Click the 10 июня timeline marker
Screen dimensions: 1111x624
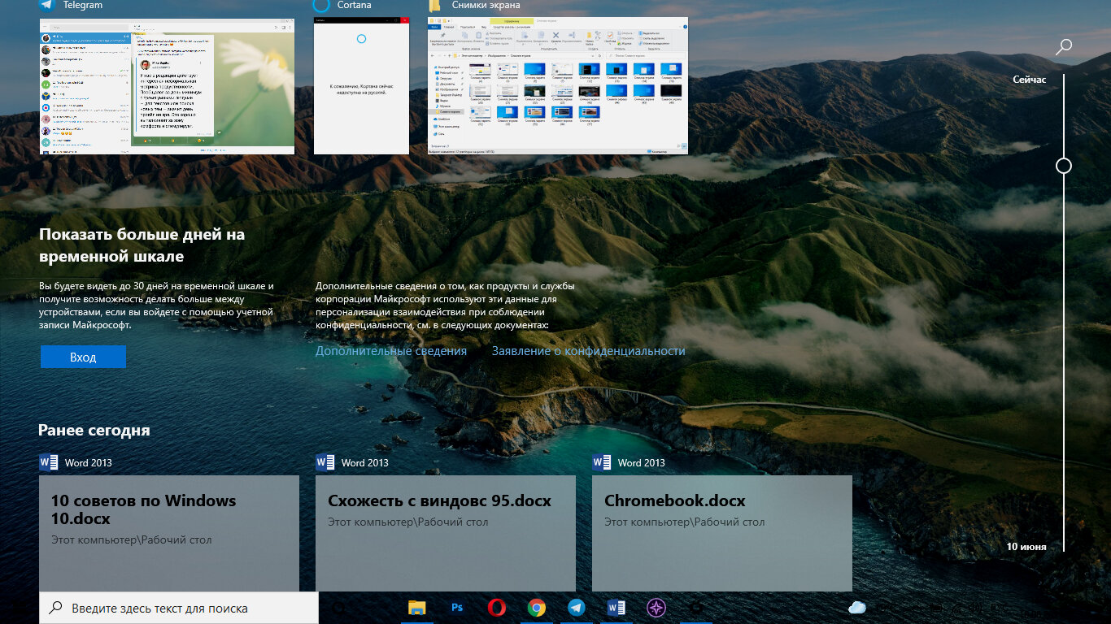click(1026, 547)
